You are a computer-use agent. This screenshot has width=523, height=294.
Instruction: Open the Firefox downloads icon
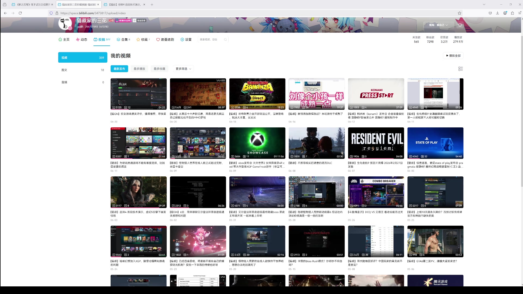[498, 13]
